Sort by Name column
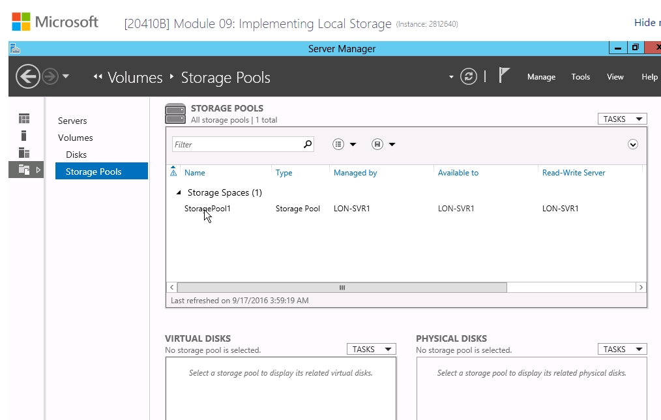Screen dimensions: 661x420 [x=195, y=172]
